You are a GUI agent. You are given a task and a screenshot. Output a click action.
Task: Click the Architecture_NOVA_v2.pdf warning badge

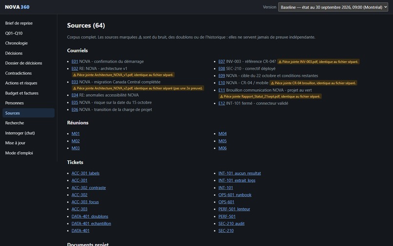click(x=138, y=88)
